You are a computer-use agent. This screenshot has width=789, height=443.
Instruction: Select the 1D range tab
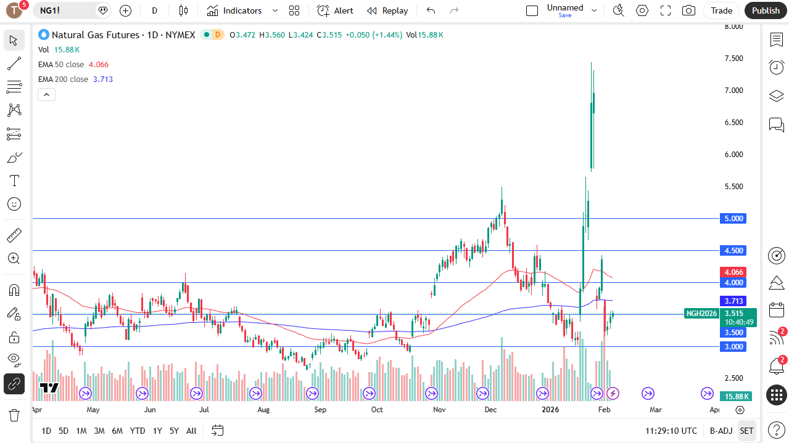click(x=46, y=431)
